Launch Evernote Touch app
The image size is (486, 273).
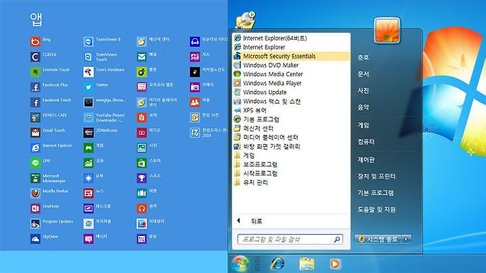(35, 72)
